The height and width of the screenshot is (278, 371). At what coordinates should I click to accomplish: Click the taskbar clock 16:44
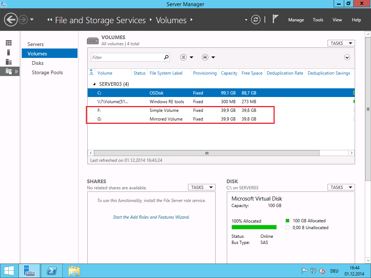click(x=354, y=271)
